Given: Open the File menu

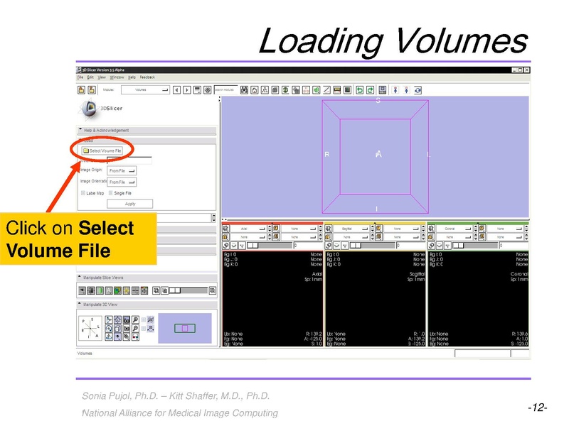Looking at the screenshot, I should [81, 77].
